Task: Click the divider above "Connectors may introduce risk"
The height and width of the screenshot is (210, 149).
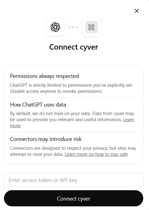Action: pos(74,132)
